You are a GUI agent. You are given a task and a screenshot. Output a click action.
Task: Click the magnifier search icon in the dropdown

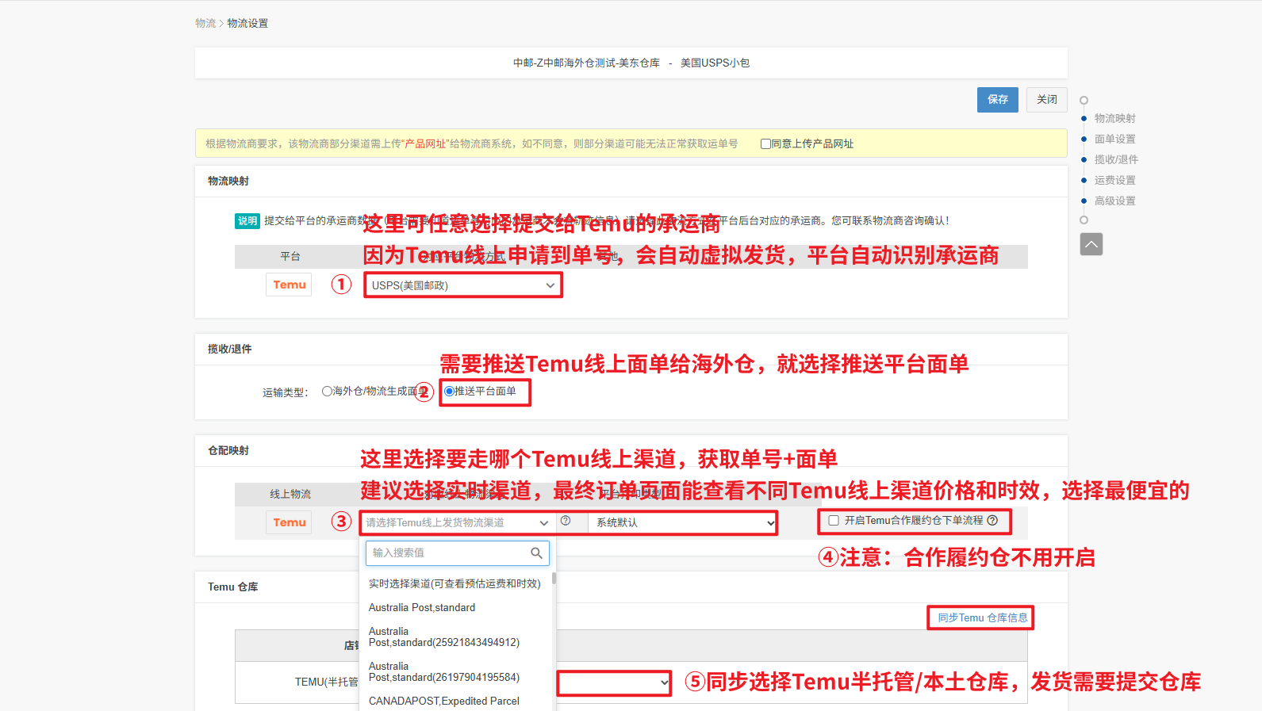537,553
